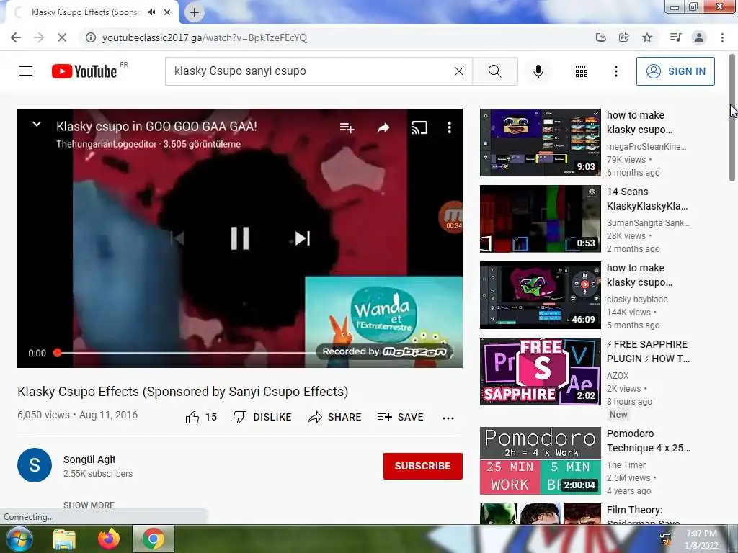Open more actions ellipsis below the video
738x553 pixels.
(x=448, y=418)
